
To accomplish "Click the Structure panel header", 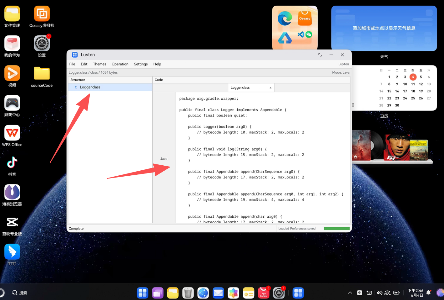I will tap(110, 80).
